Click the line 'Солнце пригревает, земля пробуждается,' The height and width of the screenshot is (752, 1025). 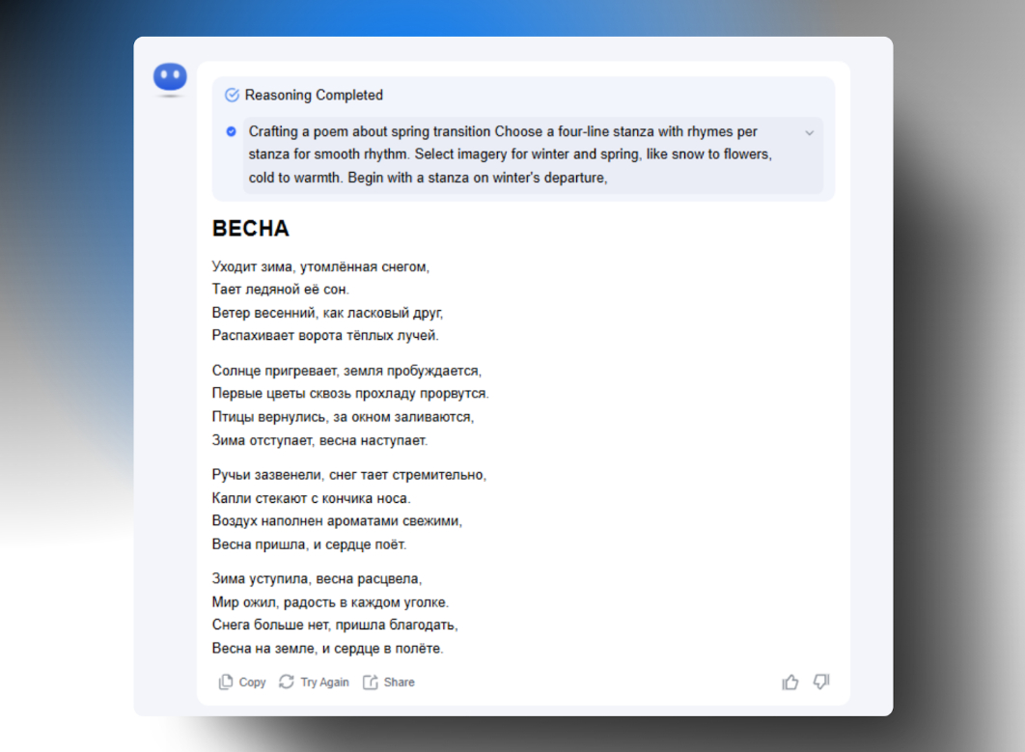click(x=346, y=371)
